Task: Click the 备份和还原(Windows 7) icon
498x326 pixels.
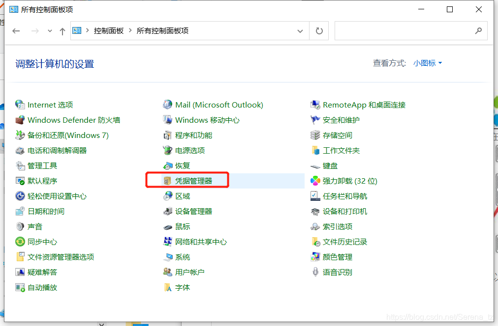Action: coord(20,136)
